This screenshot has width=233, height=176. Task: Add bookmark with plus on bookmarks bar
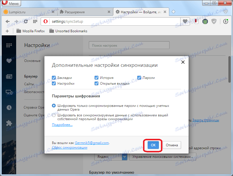7,31
